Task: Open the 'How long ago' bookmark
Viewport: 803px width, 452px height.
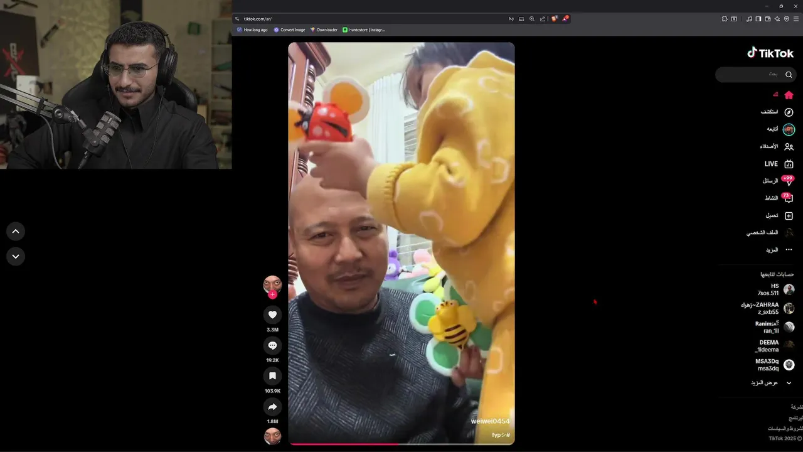Action: (x=252, y=30)
